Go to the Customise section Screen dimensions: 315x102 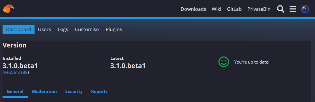[87, 29]
